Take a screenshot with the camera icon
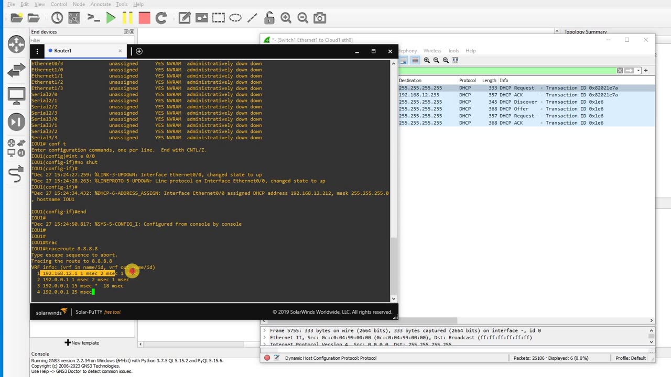 click(x=320, y=18)
